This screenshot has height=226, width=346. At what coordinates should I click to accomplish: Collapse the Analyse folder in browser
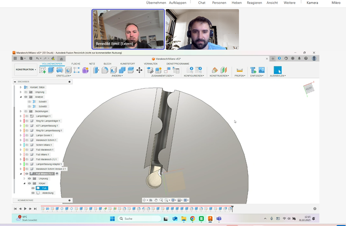21,97
